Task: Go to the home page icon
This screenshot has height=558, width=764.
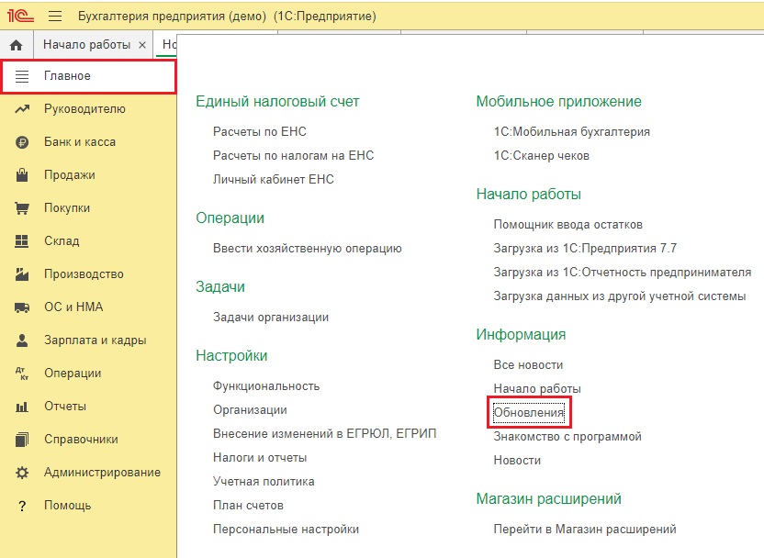Action: click(x=17, y=45)
